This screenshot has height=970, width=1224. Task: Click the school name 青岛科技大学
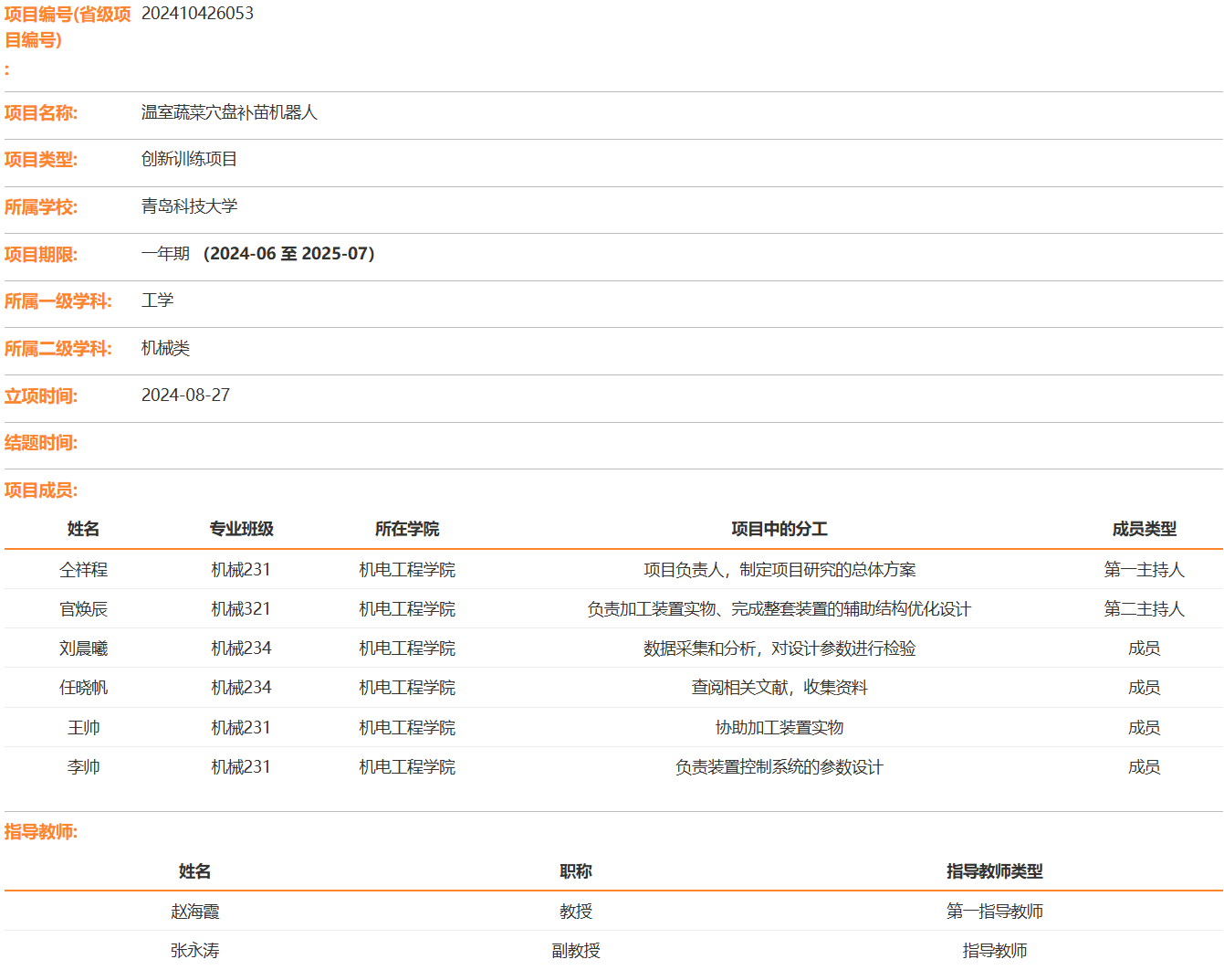click(x=189, y=206)
